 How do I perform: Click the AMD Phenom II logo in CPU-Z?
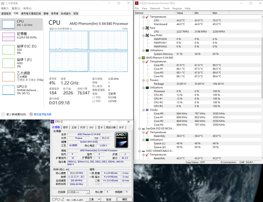pyautogui.click(x=122, y=140)
